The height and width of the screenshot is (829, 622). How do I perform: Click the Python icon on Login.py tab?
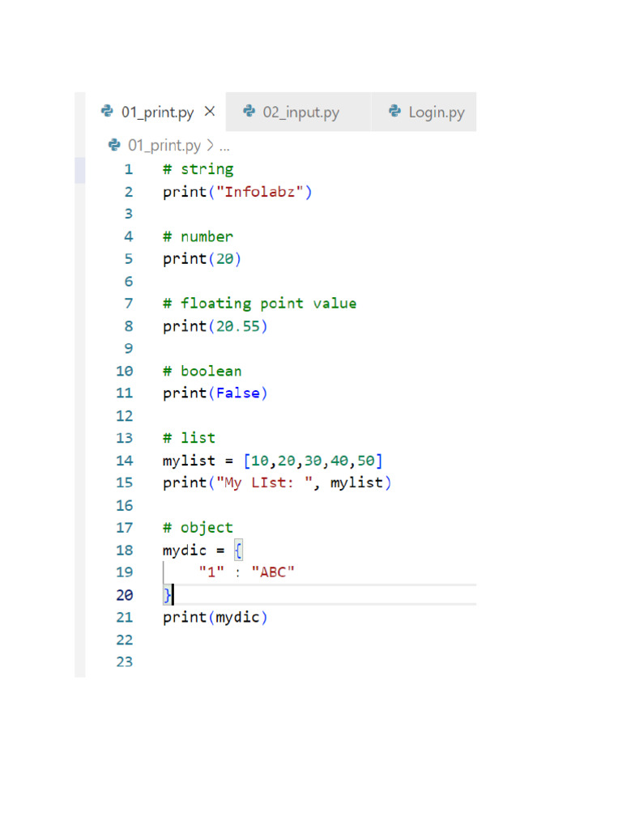point(394,111)
